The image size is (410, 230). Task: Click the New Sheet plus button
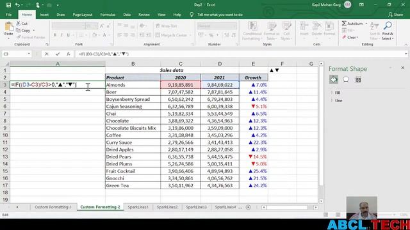point(248,207)
